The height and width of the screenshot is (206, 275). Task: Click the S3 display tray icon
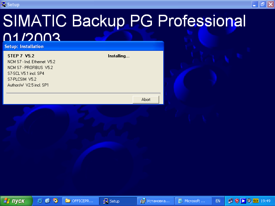(256, 201)
